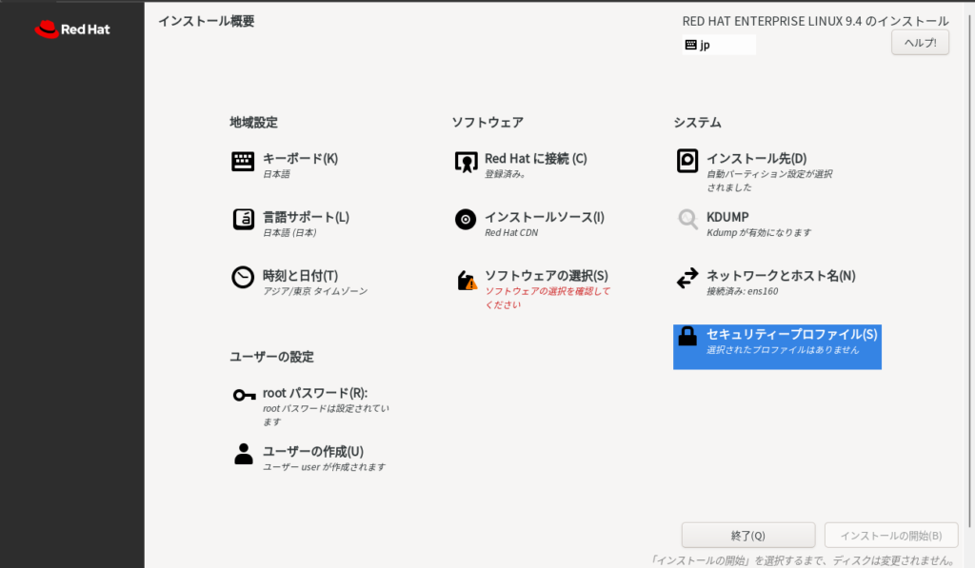The height and width of the screenshot is (568, 975).
Task: Open ソフトウェアの選択(S) settings
Action: pos(546,276)
